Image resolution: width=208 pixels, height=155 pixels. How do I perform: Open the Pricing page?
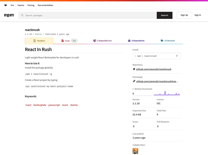(x=31, y=5)
